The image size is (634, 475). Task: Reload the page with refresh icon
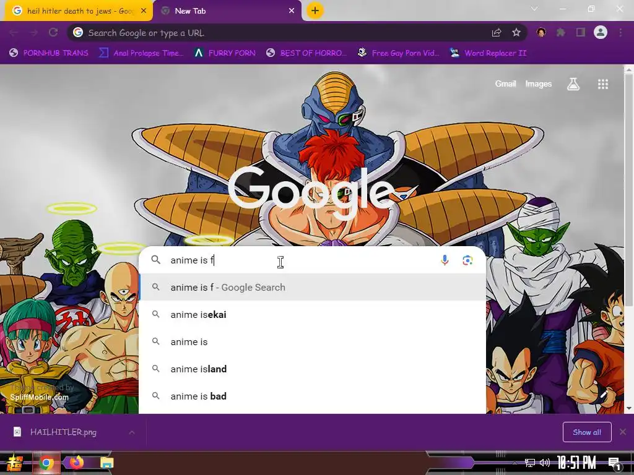pos(53,33)
